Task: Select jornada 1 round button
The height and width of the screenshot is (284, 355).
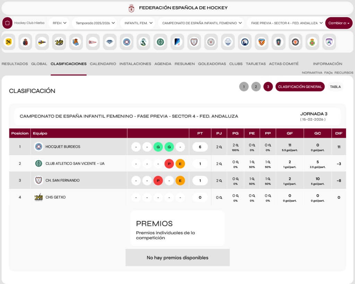Action: 244,87
